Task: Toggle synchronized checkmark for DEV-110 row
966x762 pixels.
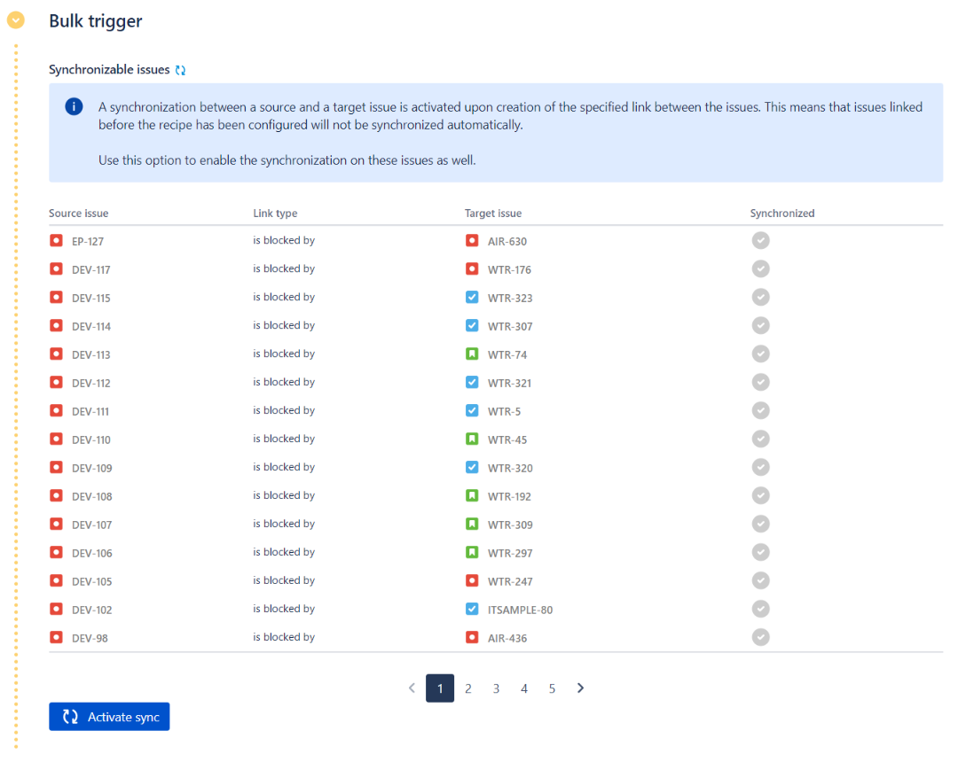Action: 760,439
